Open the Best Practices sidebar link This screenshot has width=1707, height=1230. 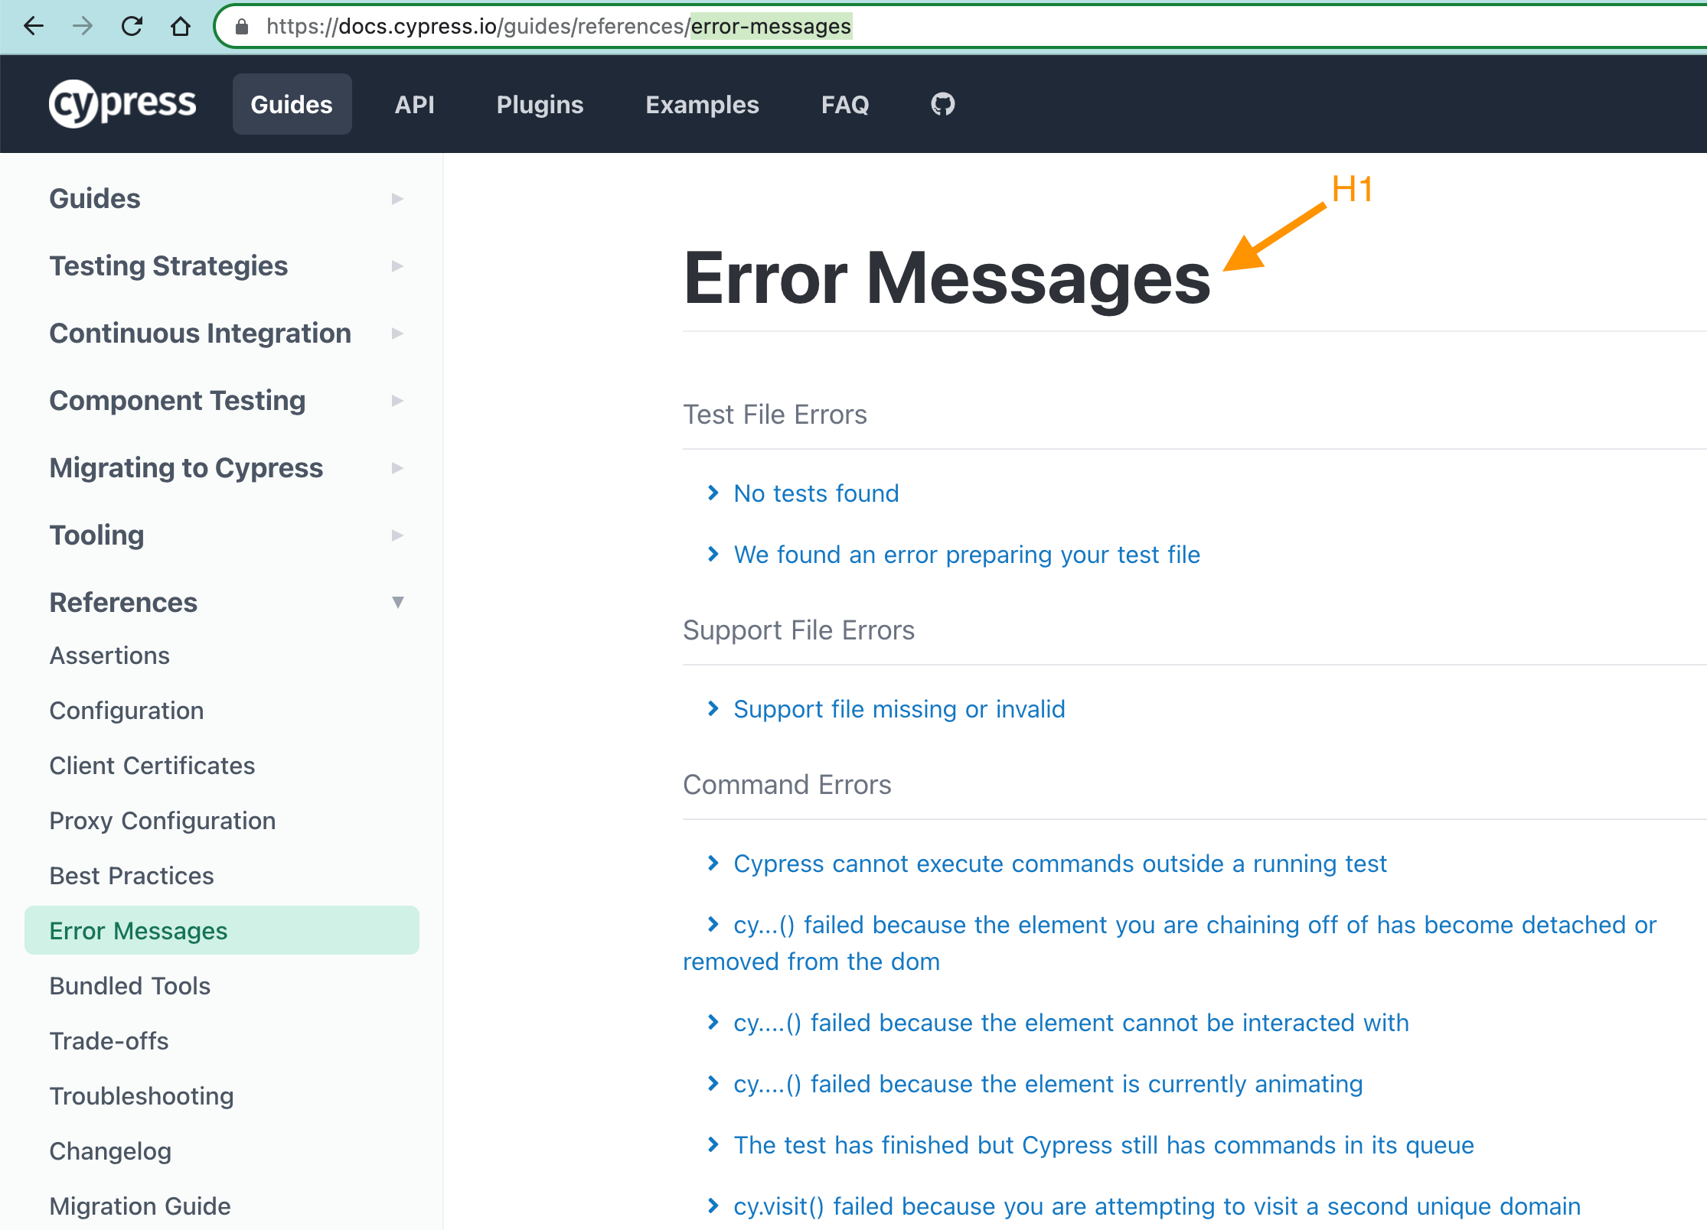pos(132,876)
